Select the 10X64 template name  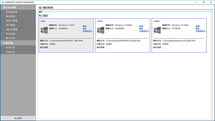click(100, 21)
